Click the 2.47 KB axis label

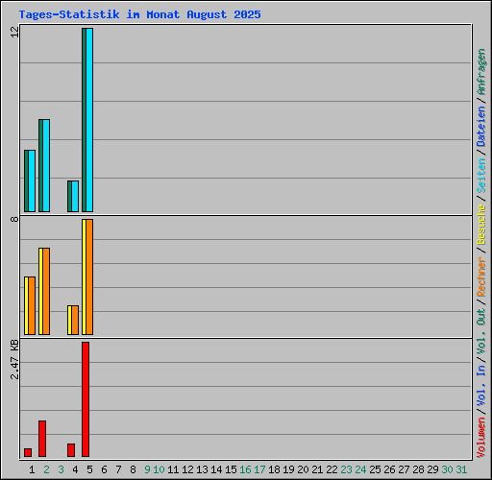point(14,359)
